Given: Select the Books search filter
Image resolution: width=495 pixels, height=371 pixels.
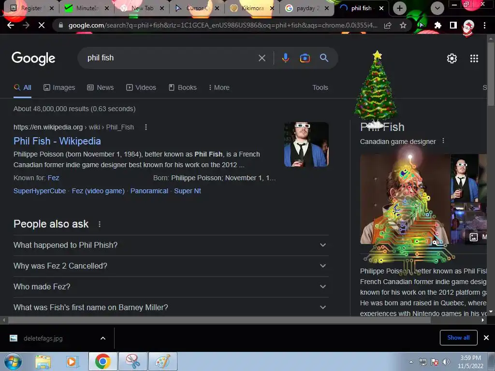Looking at the screenshot, I should coord(182,88).
